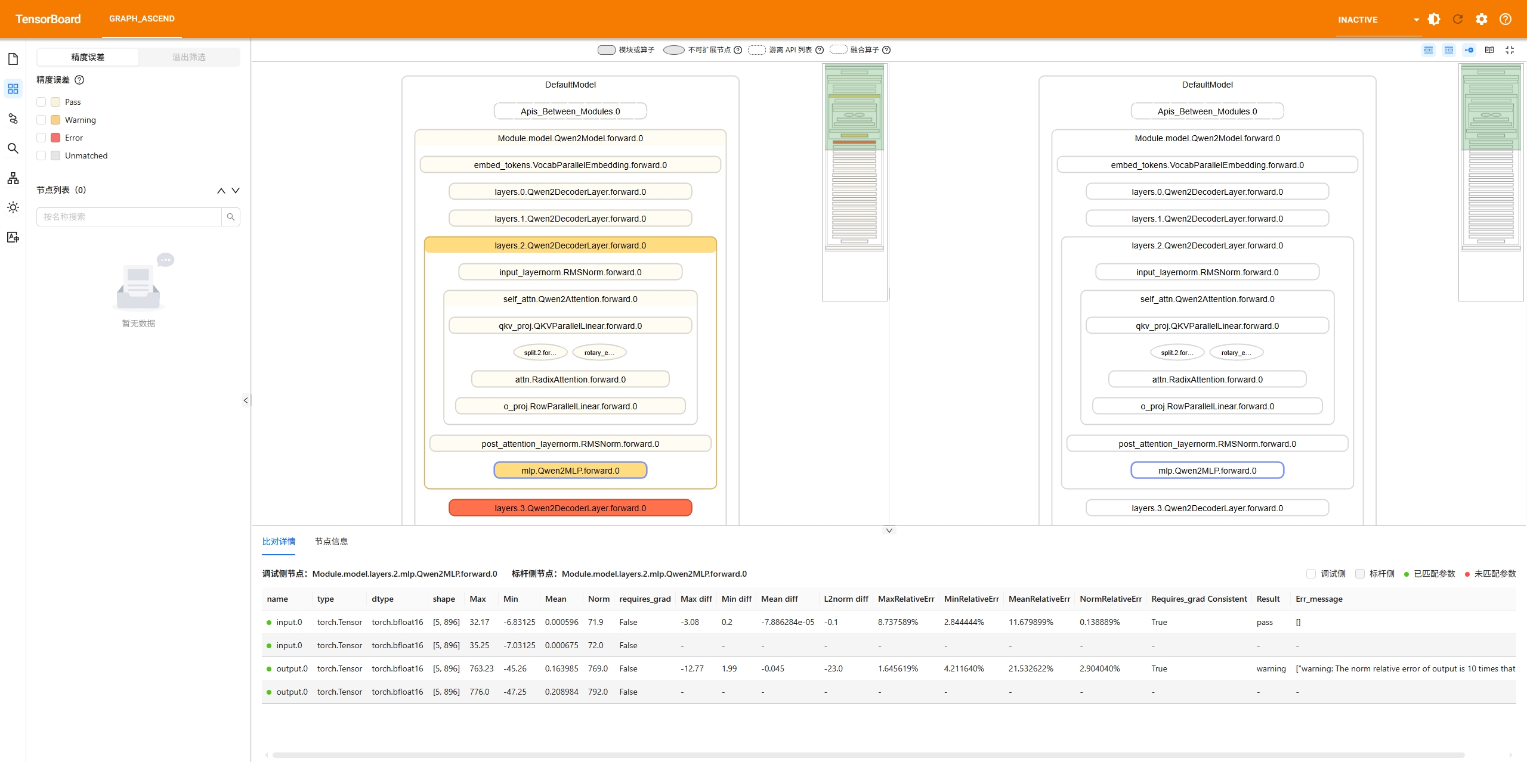This screenshot has width=1527, height=762.
Task: Click the magnifier button in node search
Action: point(231,217)
